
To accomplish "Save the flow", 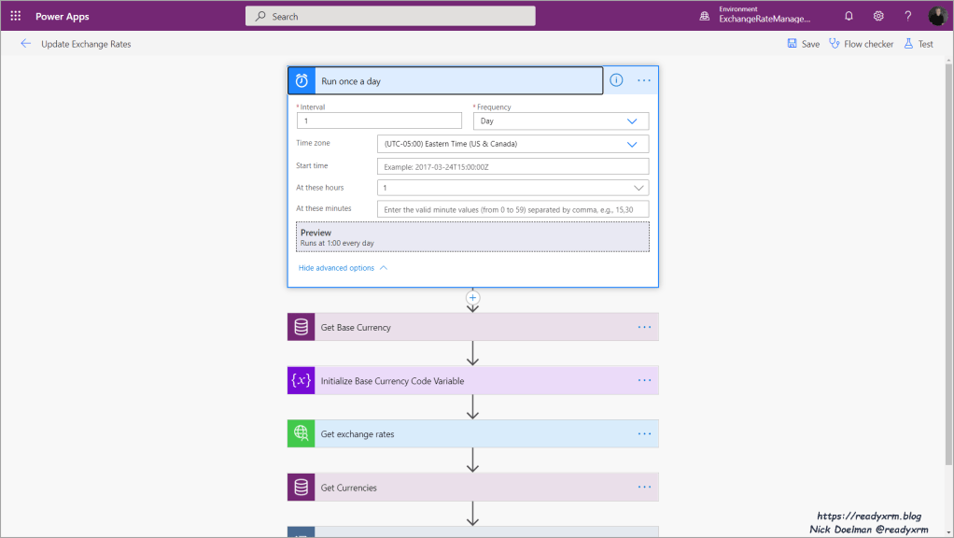I will click(x=803, y=44).
